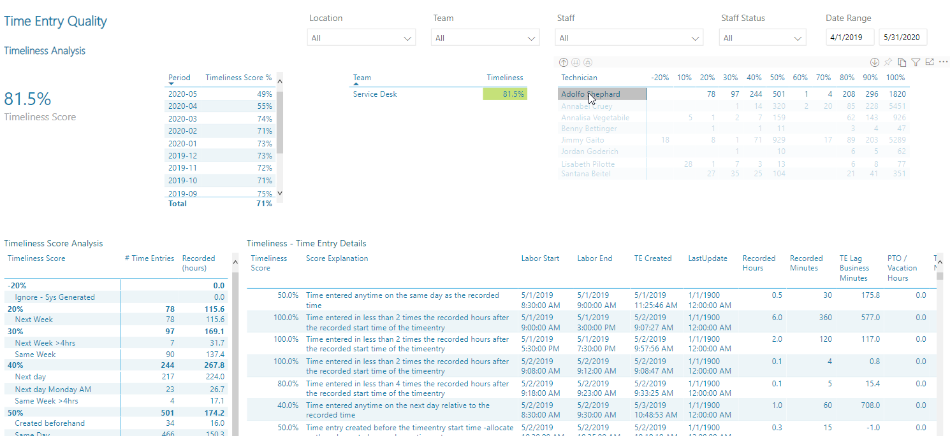
Task: Click the go-to-next-level double arrow icon
Action: point(576,62)
